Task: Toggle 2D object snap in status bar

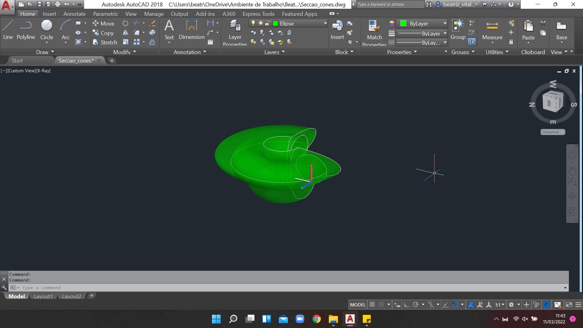Action: [455, 304]
